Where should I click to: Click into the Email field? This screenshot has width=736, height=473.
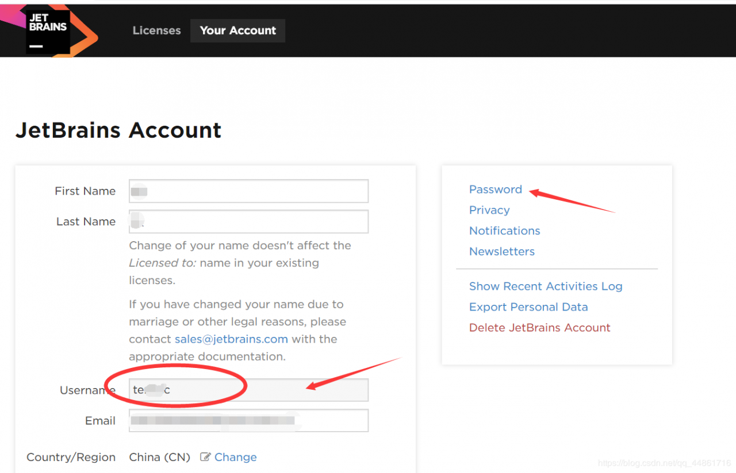pyautogui.click(x=248, y=420)
